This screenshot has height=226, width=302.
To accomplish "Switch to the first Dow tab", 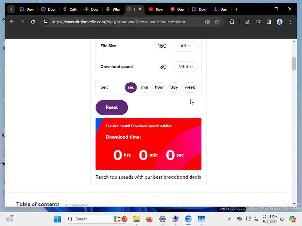I will (27, 9).
